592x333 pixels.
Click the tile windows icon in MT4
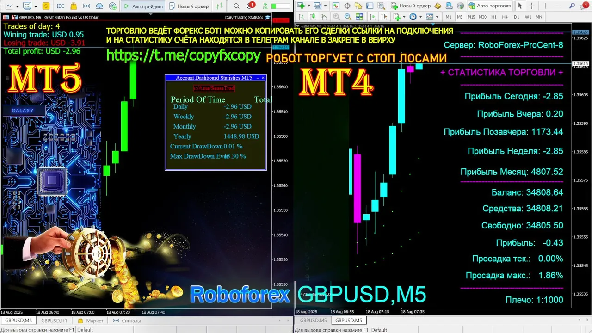359,17
